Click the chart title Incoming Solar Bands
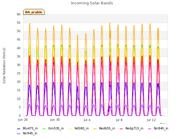 click(x=92, y=3)
